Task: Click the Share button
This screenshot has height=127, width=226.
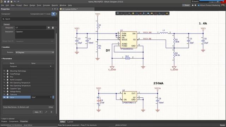Action: (x=186, y=5)
